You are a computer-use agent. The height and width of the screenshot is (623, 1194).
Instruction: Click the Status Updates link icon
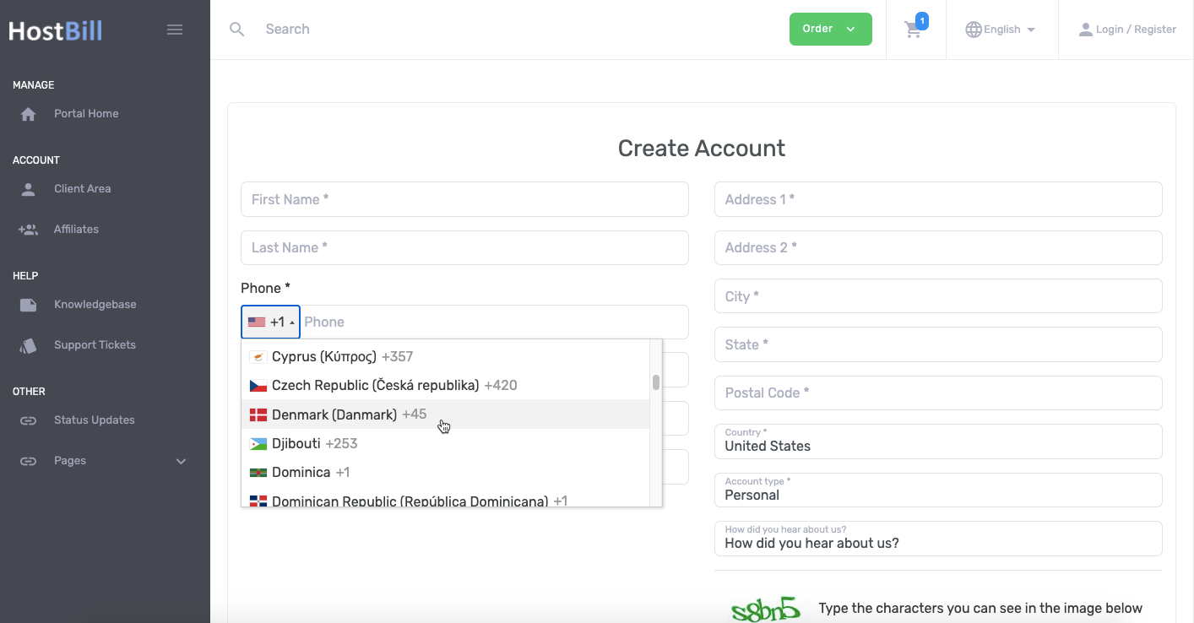(28, 420)
